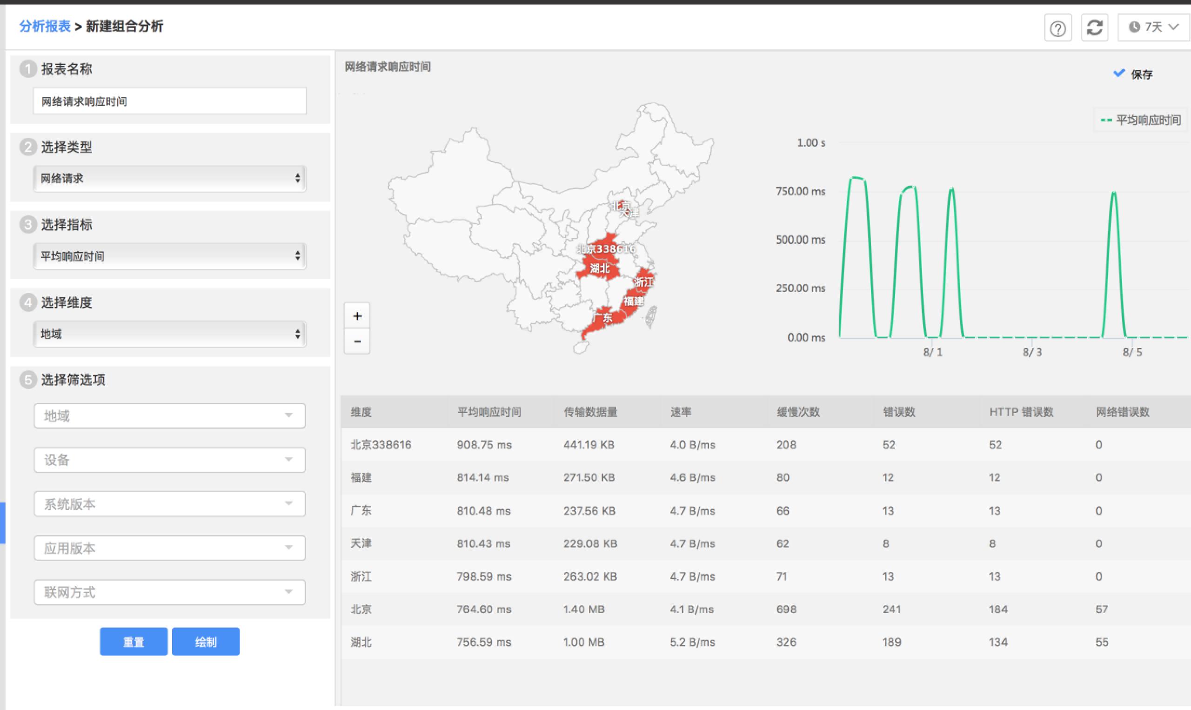Screen dimensions: 1191x710
Task: Click the 重置 reset button
Action: [134, 642]
